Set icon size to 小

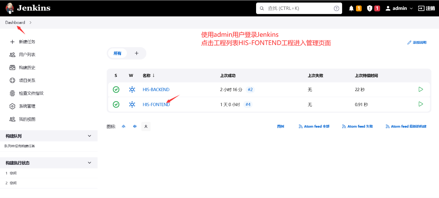click(124, 127)
